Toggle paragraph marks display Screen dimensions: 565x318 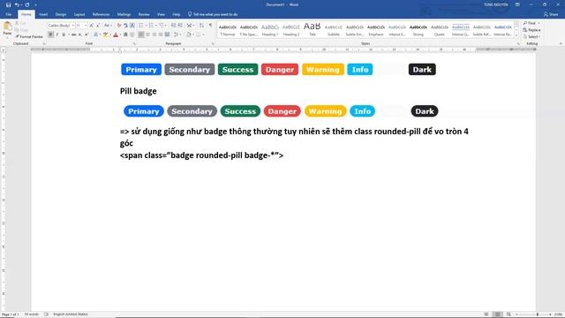pyautogui.click(x=210, y=26)
